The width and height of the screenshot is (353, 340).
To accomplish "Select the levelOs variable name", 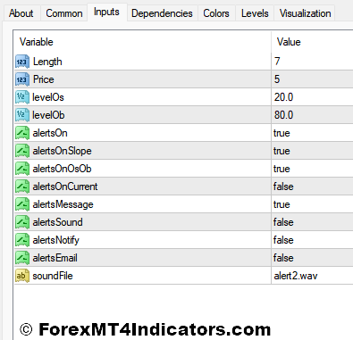I will (x=48, y=97).
